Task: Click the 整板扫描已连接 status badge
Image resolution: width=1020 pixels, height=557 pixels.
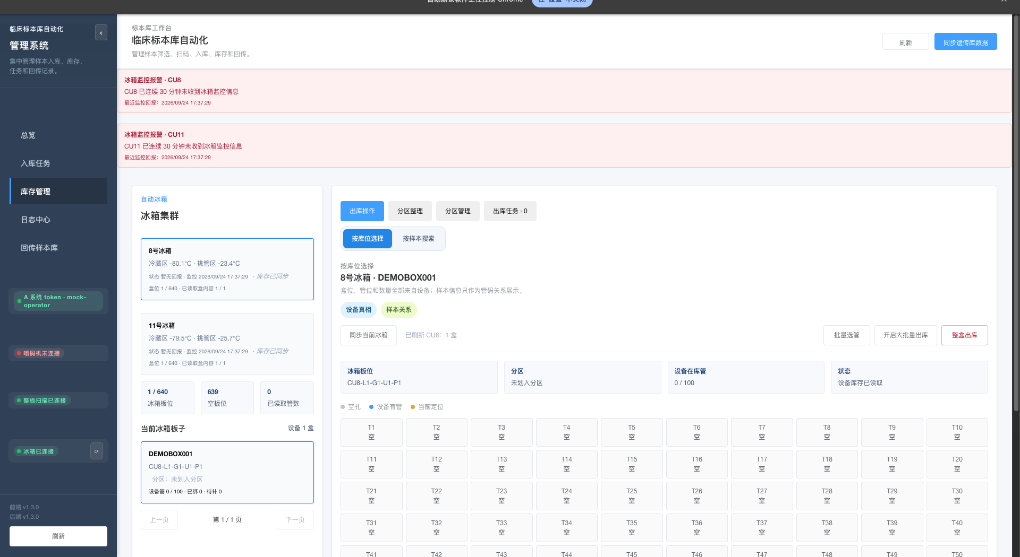Action: click(x=41, y=401)
